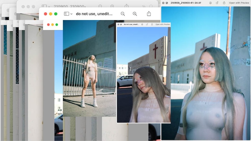Toggle full screen in 210900-R1-3A.tif Quick Look

(x=167, y=3)
